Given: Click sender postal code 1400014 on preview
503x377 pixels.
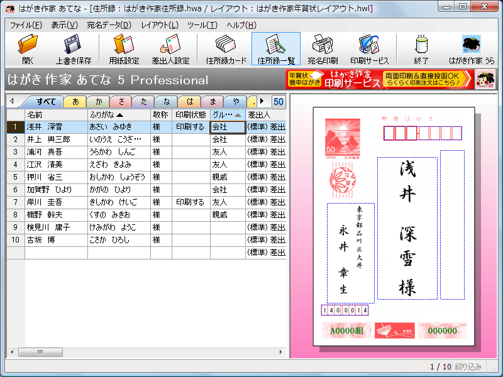Looking at the screenshot, I should [x=345, y=310].
